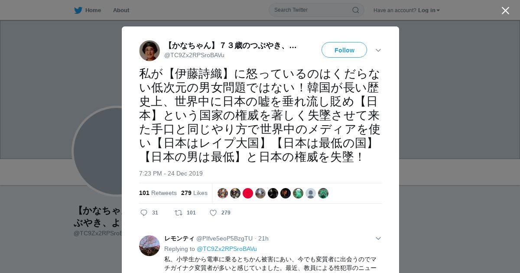
Task: Open the @TC9Zx2RPSroBAVu reply mention link
Action: click(227, 249)
